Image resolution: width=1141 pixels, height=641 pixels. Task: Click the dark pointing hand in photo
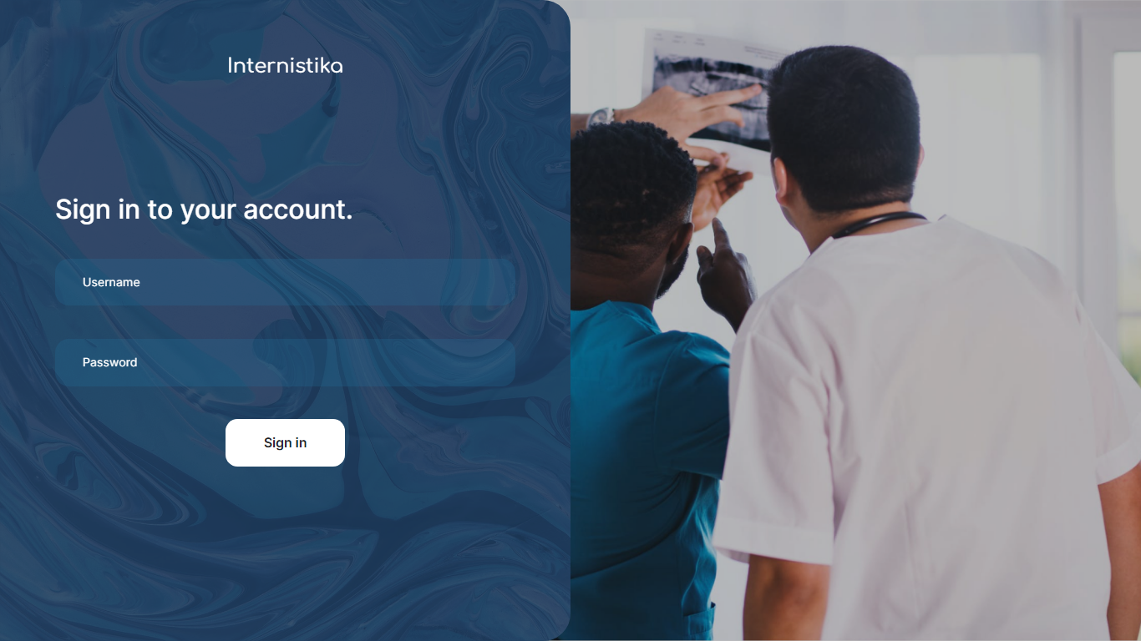click(725, 275)
